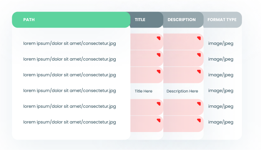This screenshot has width=261, height=150.
Task: Click the 'Title Here' cell
Action: click(143, 91)
